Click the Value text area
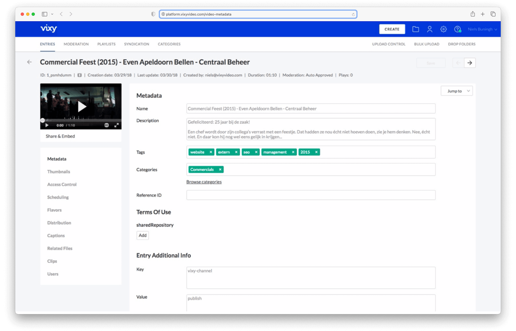 pos(311,303)
